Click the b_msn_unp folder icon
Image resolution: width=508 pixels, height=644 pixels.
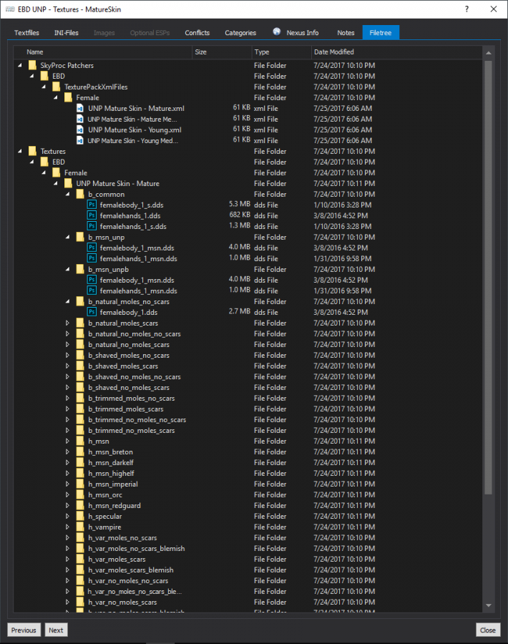(80, 237)
